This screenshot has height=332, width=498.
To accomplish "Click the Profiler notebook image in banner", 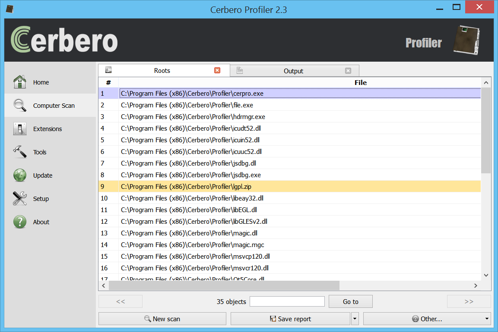I will point(466,40).
